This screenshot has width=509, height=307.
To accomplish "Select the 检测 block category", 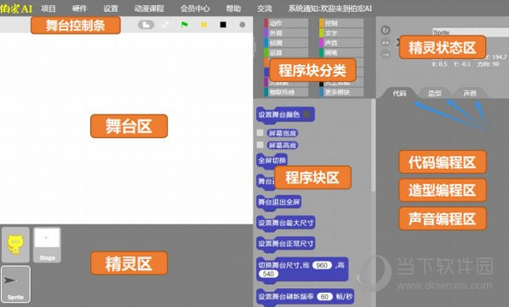I will pyautogui.click(x=286, y=43).
